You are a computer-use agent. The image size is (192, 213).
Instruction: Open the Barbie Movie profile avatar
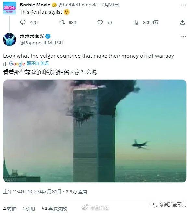click(9, 8)
